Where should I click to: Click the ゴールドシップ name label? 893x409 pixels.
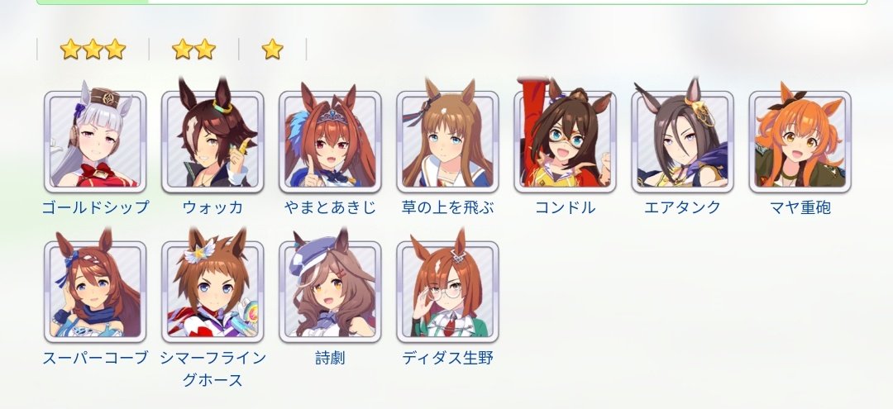coord(95,207)
